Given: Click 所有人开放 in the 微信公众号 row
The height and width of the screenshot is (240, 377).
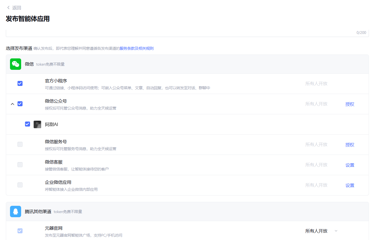Looking at the screenshot, I should point(316,104).
